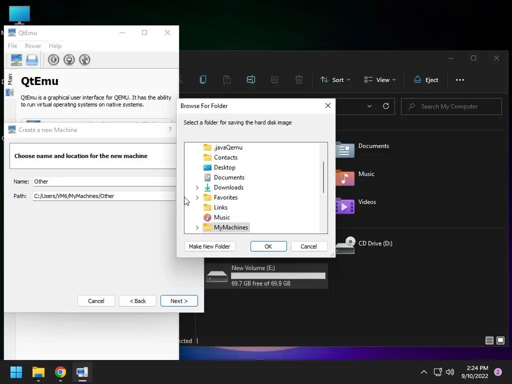Viewport: 512px width, 384px height.
Task: Click Make New Folder button
Action: pos(209,246)
